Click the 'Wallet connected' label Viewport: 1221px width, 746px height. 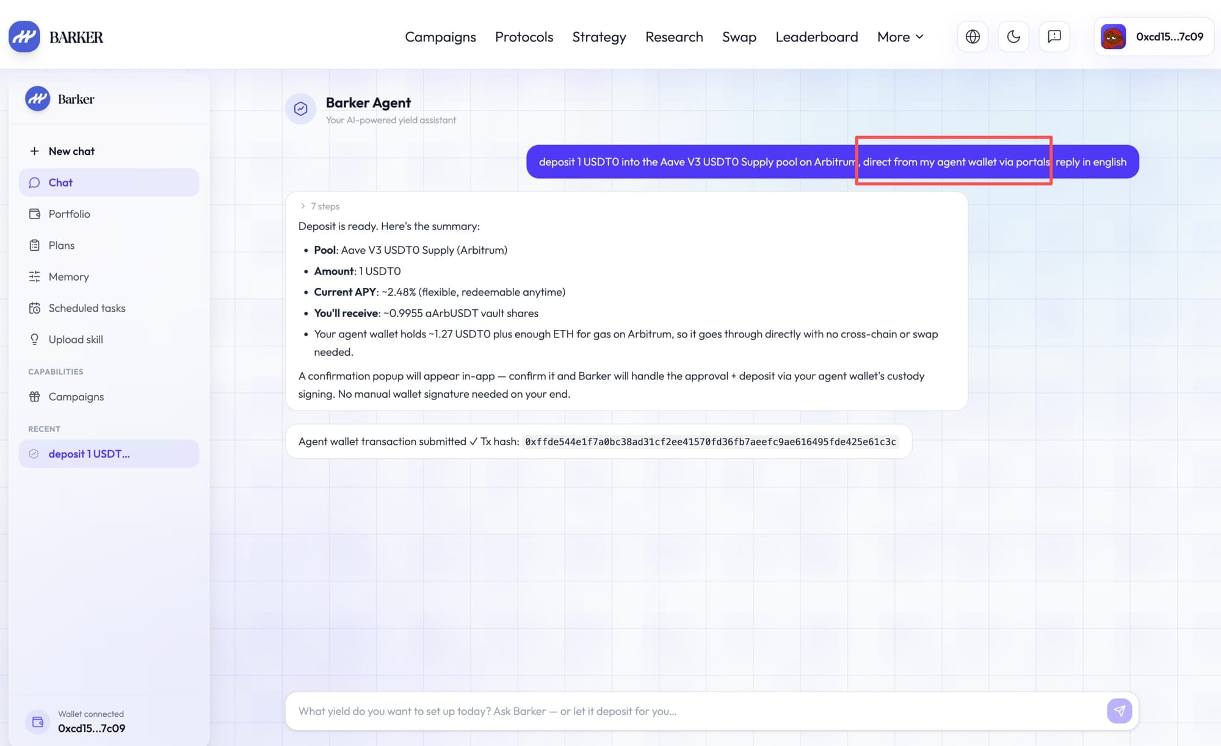pyautogui.click(x=91, y=714)
